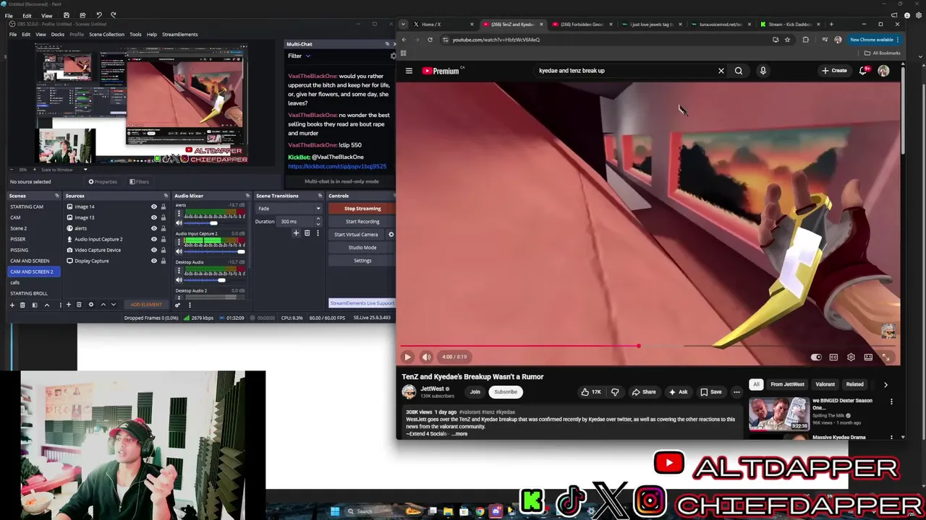Expand Multi-Chat Filter dropdown
The image size is (926, 520).
pyautogui.click(x=298, y=56)
